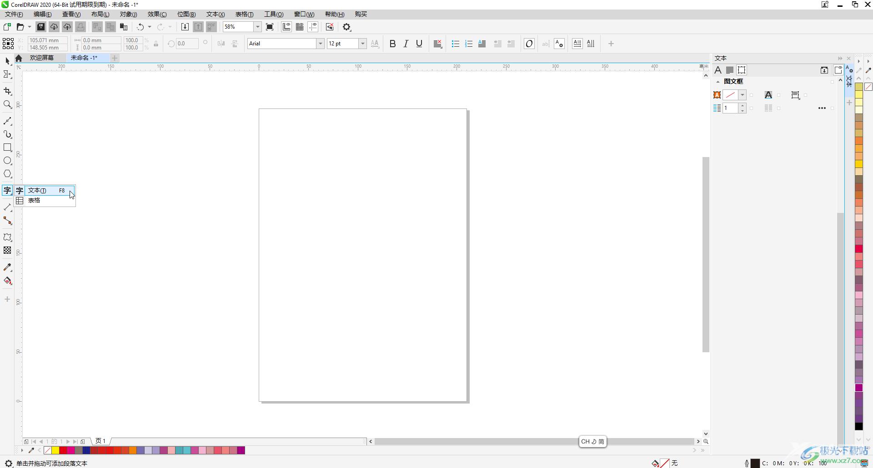
Task: Click the horizontal canvas scrollbar
Action: [x=534, y=441]
